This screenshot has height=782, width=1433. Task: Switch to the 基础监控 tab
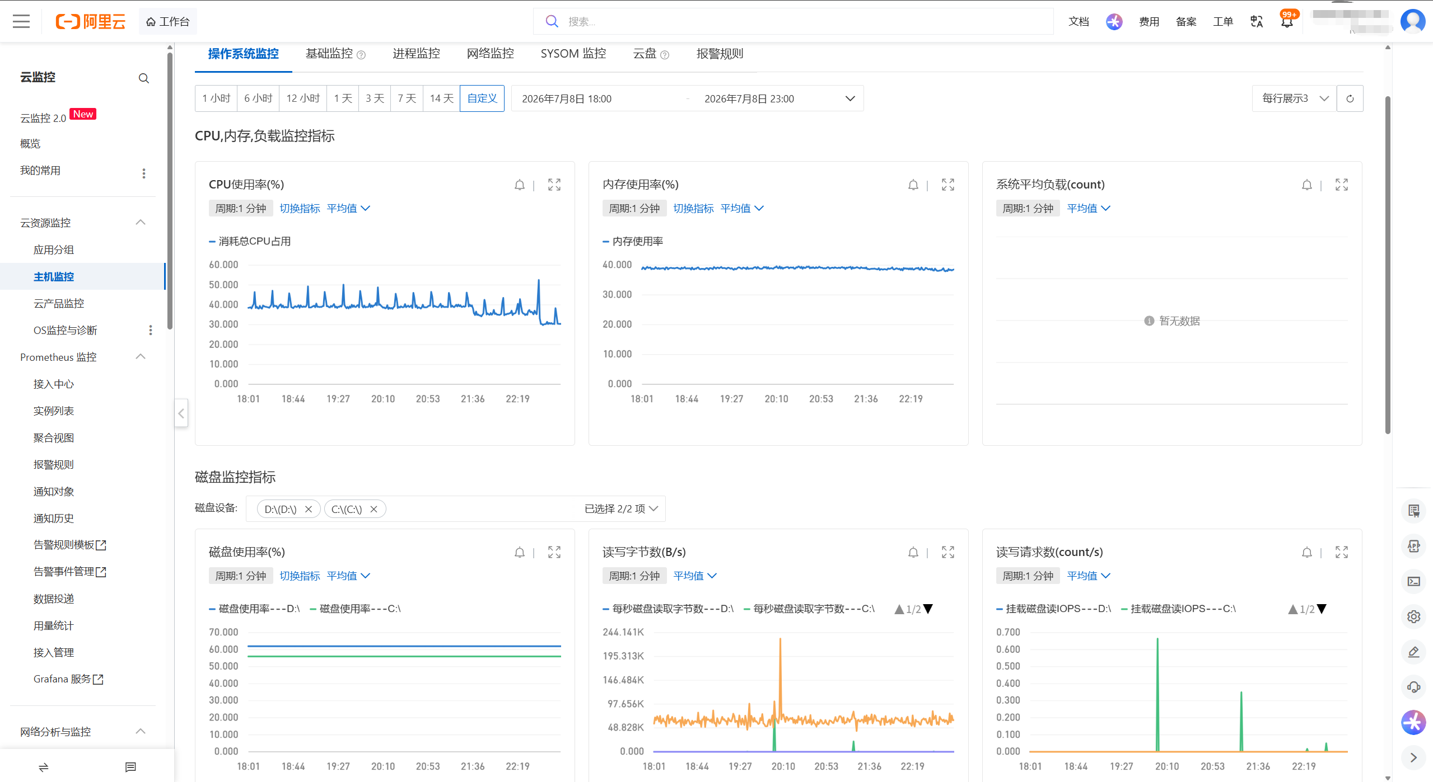(x=335, y=54)
